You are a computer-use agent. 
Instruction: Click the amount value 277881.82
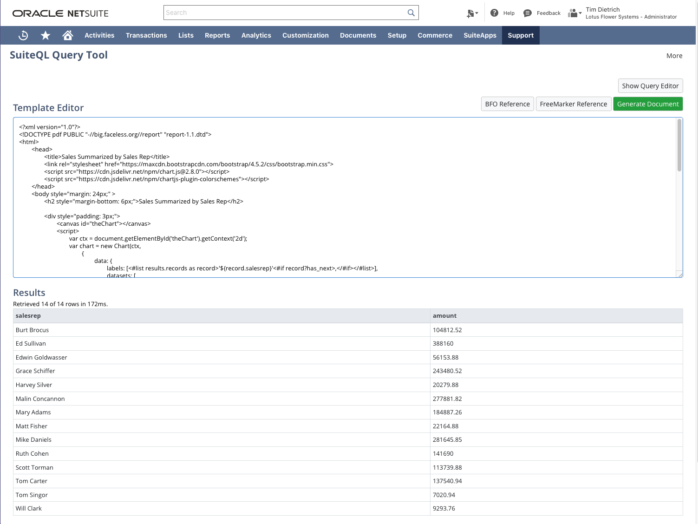[x=447, y=399]
